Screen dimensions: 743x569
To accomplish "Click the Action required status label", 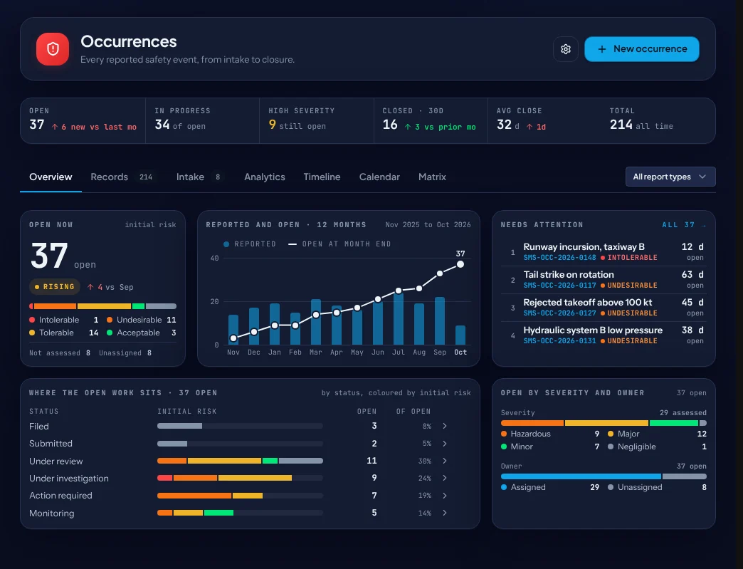I will tap(60, 496).
